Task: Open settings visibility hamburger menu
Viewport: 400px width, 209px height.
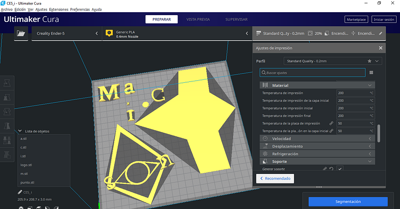Action: (x=371, y=73)
